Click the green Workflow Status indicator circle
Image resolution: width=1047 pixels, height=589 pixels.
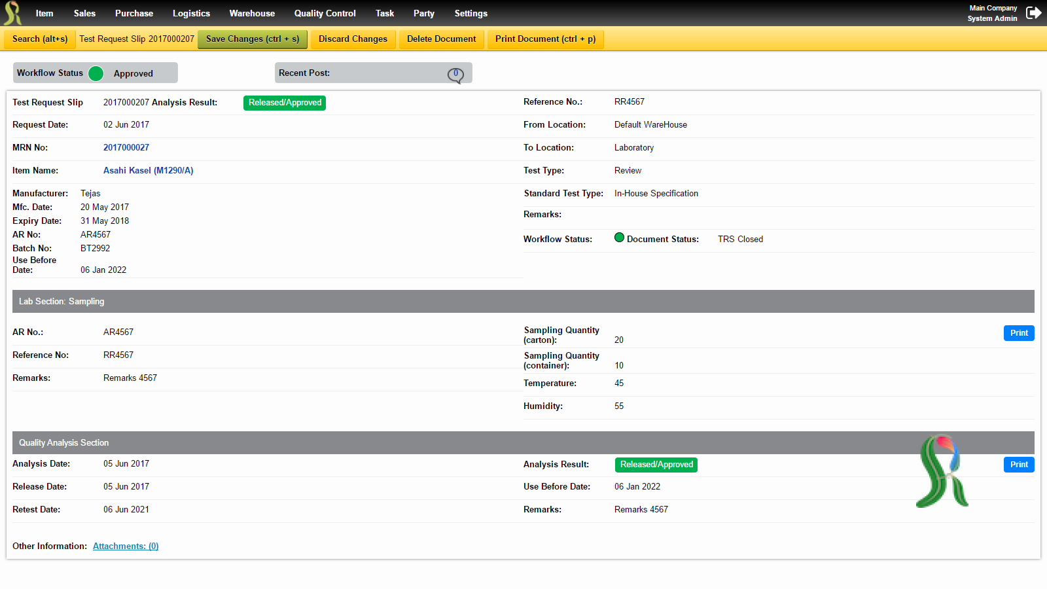pyautogui.click(x=96, y=73)
